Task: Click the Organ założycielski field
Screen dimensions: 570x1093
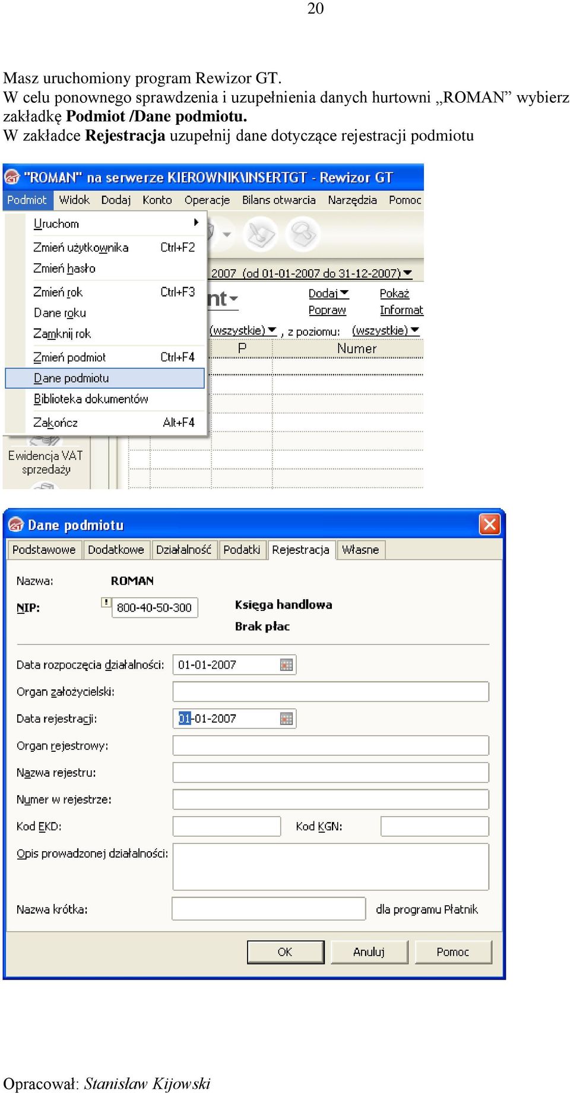Action: coord(331,692)
